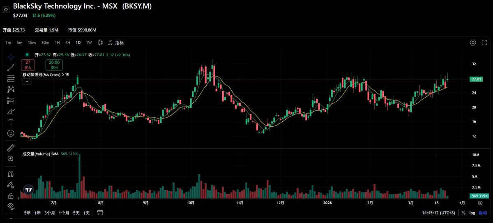Click the green 卖出 sell button at 26.66
The height and width of the screenshot is (223, 493).
[54, 64]
